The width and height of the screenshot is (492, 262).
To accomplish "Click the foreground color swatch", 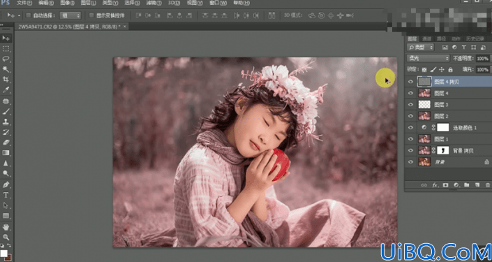I will (3, 253).
